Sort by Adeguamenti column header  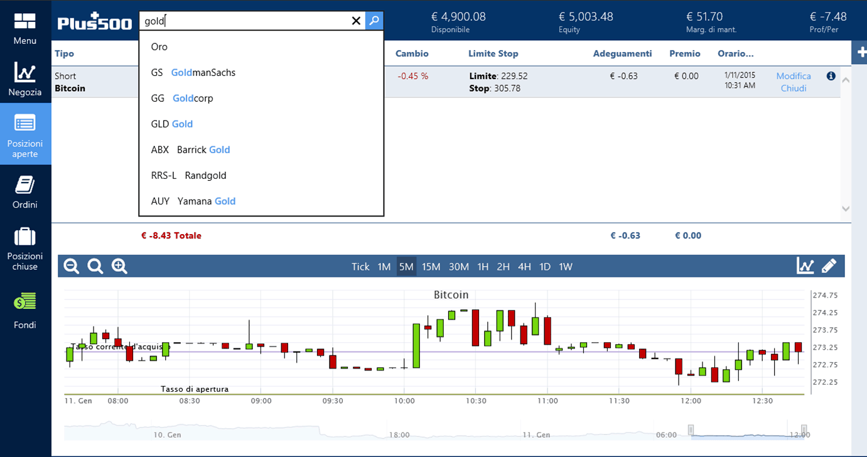[622, 53]
